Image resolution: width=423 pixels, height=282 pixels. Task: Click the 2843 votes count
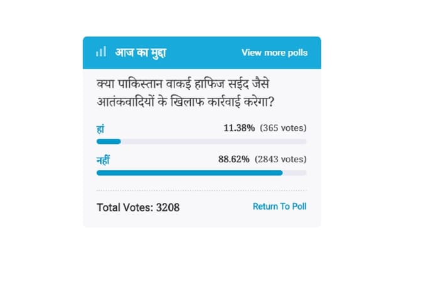pos(281,160)
